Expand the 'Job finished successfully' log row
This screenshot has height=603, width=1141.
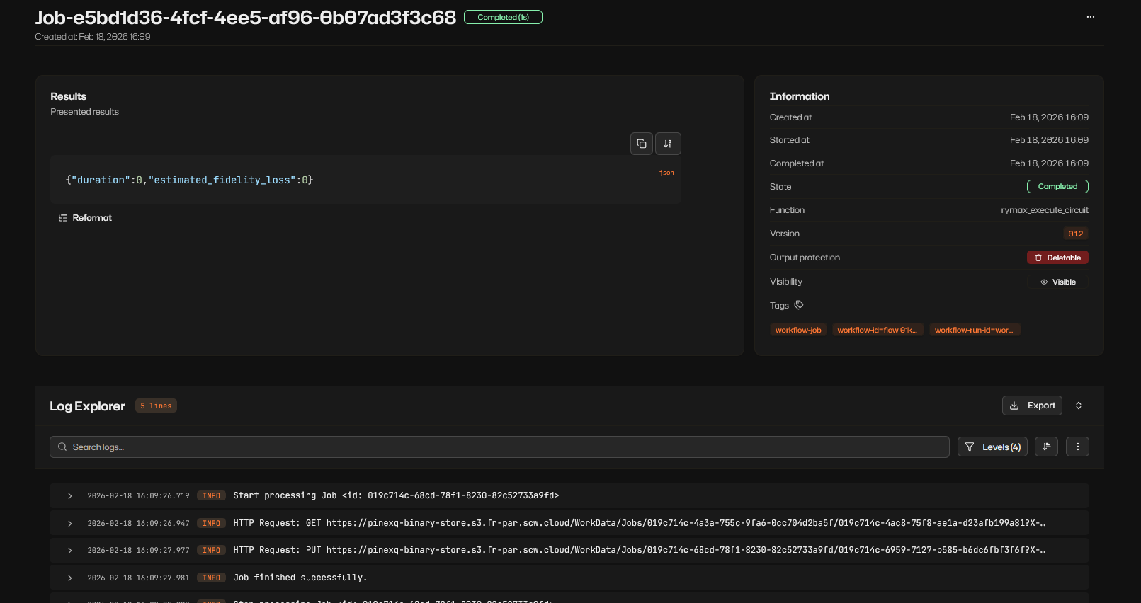[x=69, y=578]
